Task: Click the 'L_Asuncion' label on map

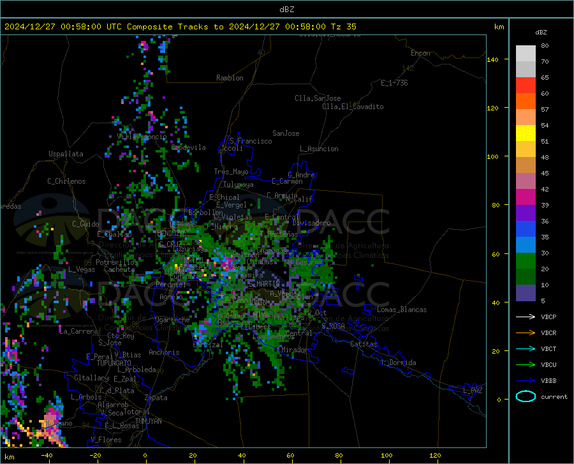Action: (319, 149)
